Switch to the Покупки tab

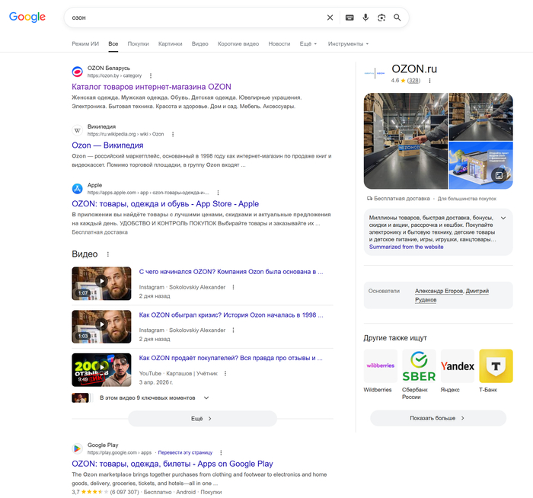tap(138, 44)
